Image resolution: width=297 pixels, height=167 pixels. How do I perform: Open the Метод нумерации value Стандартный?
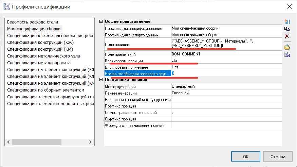[x=226, y=86]
